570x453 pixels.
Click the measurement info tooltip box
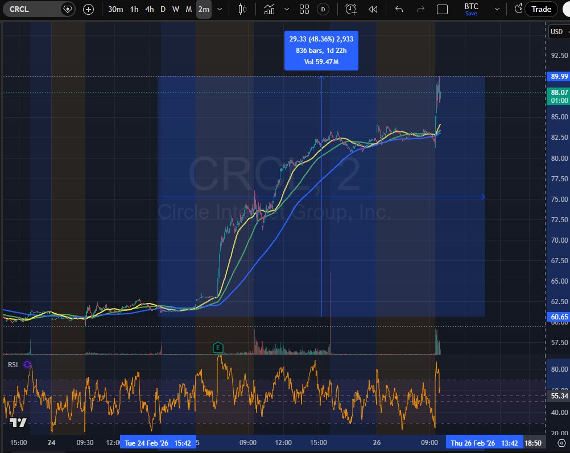[x=321, y=51]
